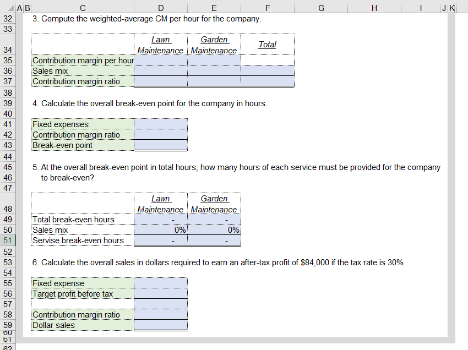
Task: Click 'Lawn Maintenance' heading in row 48
Action: [161, 204]
